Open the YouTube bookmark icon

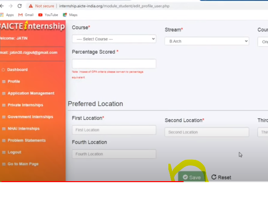pos(40,15)
